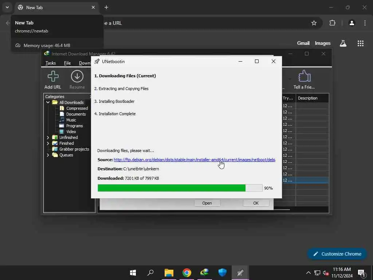Click the Chrome address bar

207,23
